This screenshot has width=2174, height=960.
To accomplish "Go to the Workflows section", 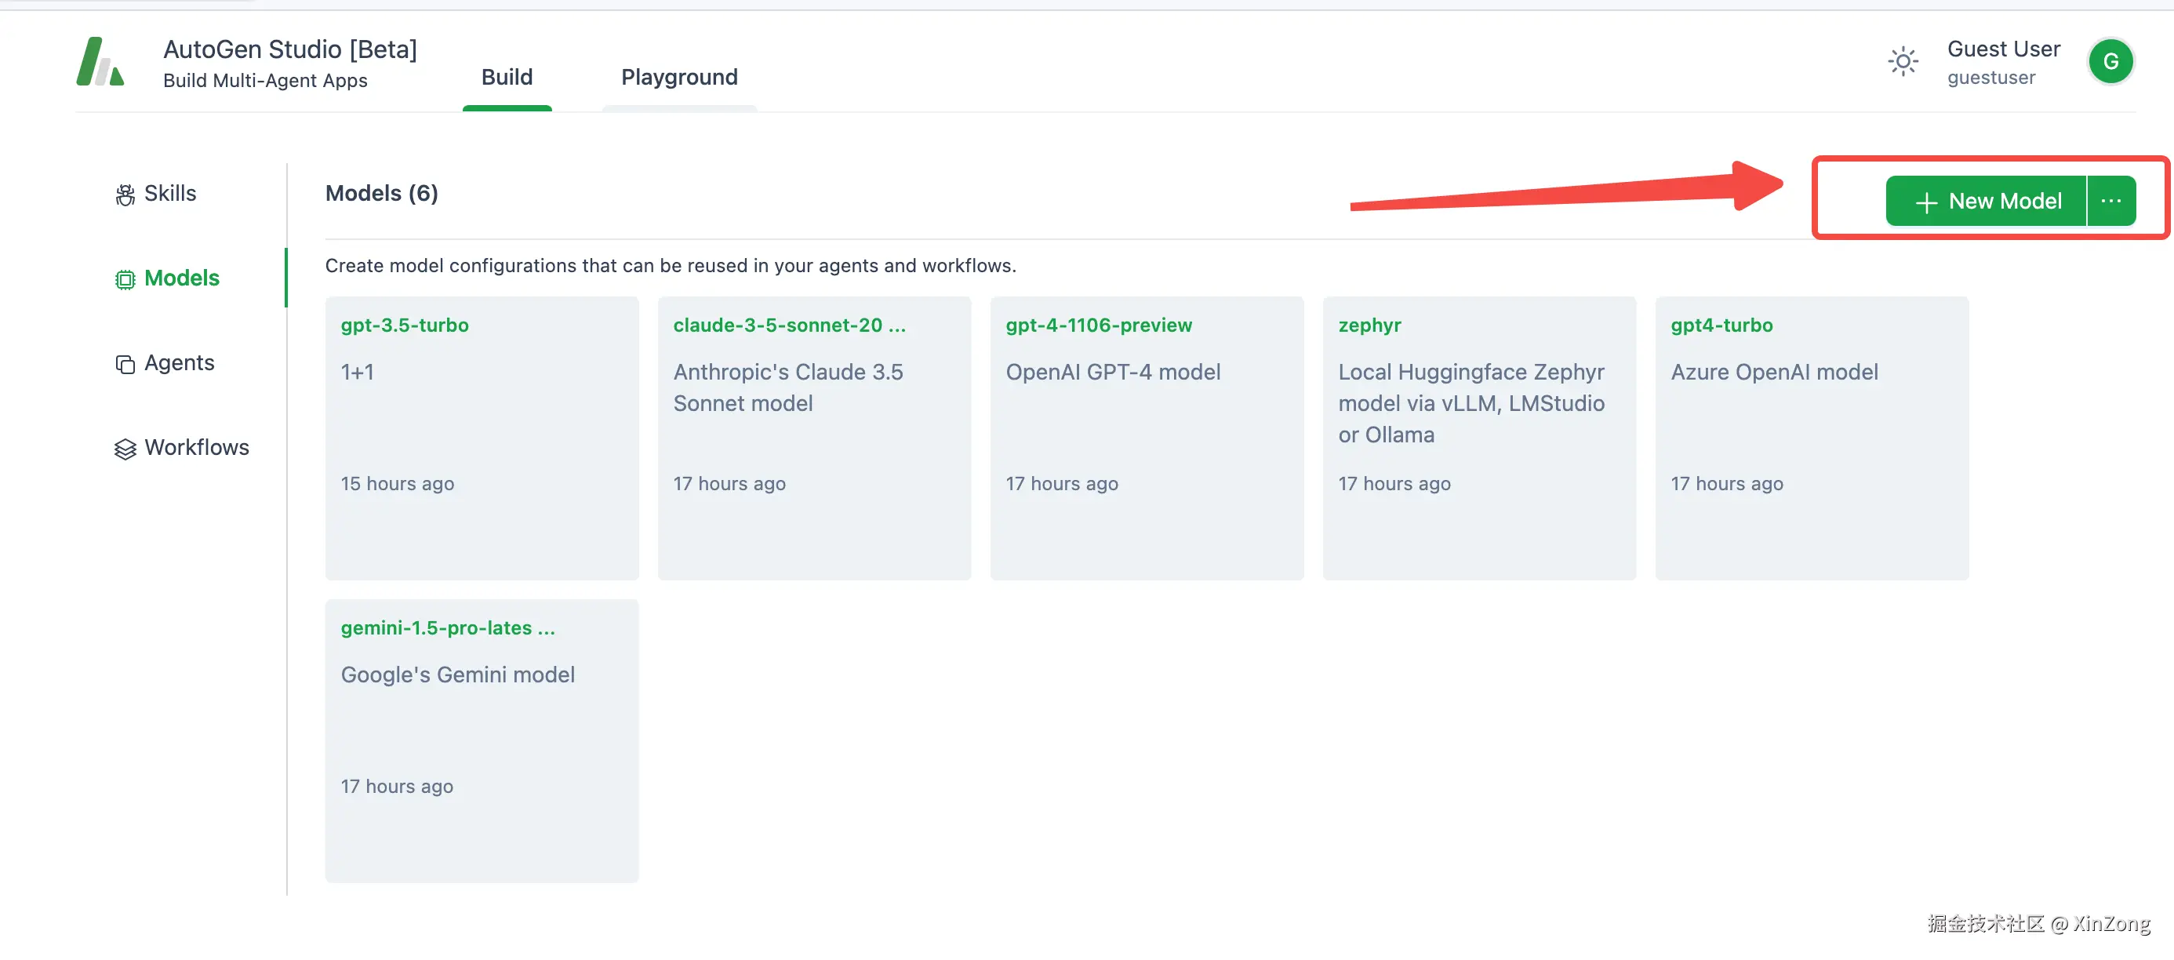I will point(196,448).
